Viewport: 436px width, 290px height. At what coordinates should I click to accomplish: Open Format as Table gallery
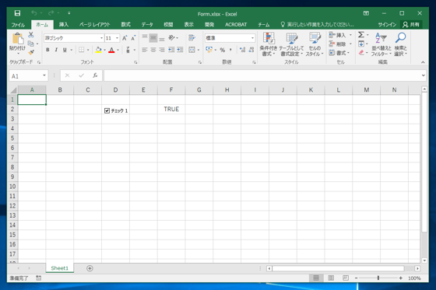pyautogui.click(x=291, y=44)
